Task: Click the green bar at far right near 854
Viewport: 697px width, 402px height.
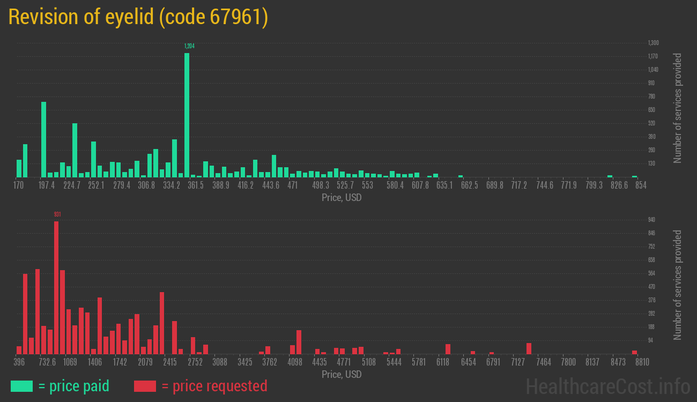Action: [x=634, y=176]
